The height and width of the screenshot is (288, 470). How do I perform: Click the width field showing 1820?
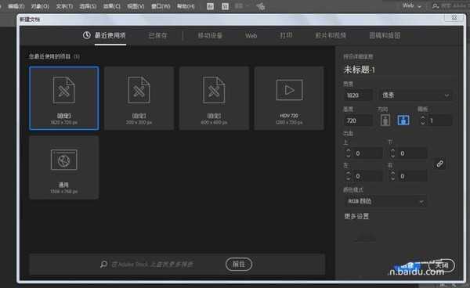tap(358, 95)
